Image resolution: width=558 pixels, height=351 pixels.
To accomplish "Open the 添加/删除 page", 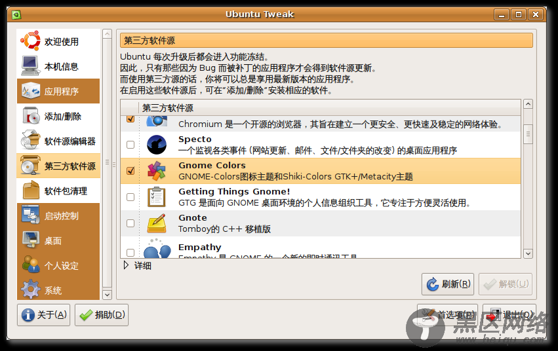I will [x=58, y=116].
